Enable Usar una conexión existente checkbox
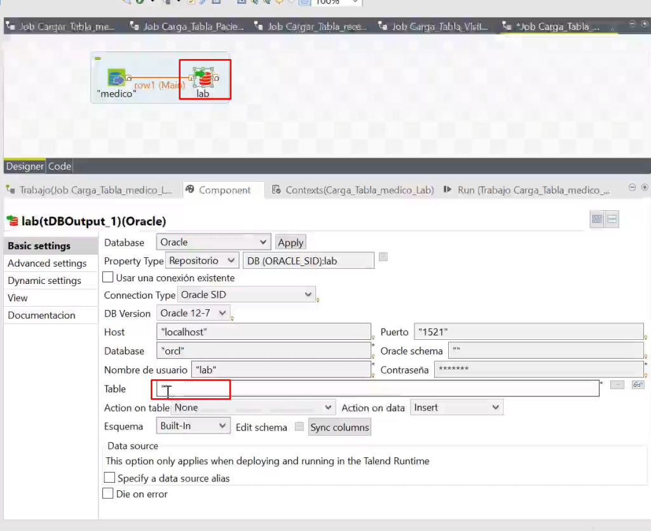The width and height of the screenshot is (651, 531). coord(108,277)
